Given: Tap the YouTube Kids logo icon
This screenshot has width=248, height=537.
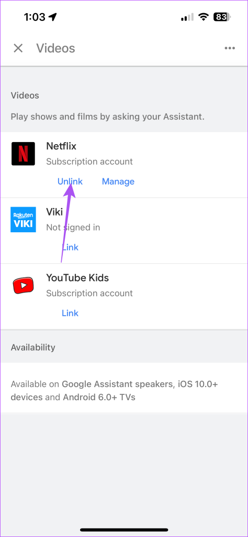Looking at the screenshot, I should point(23,285).
